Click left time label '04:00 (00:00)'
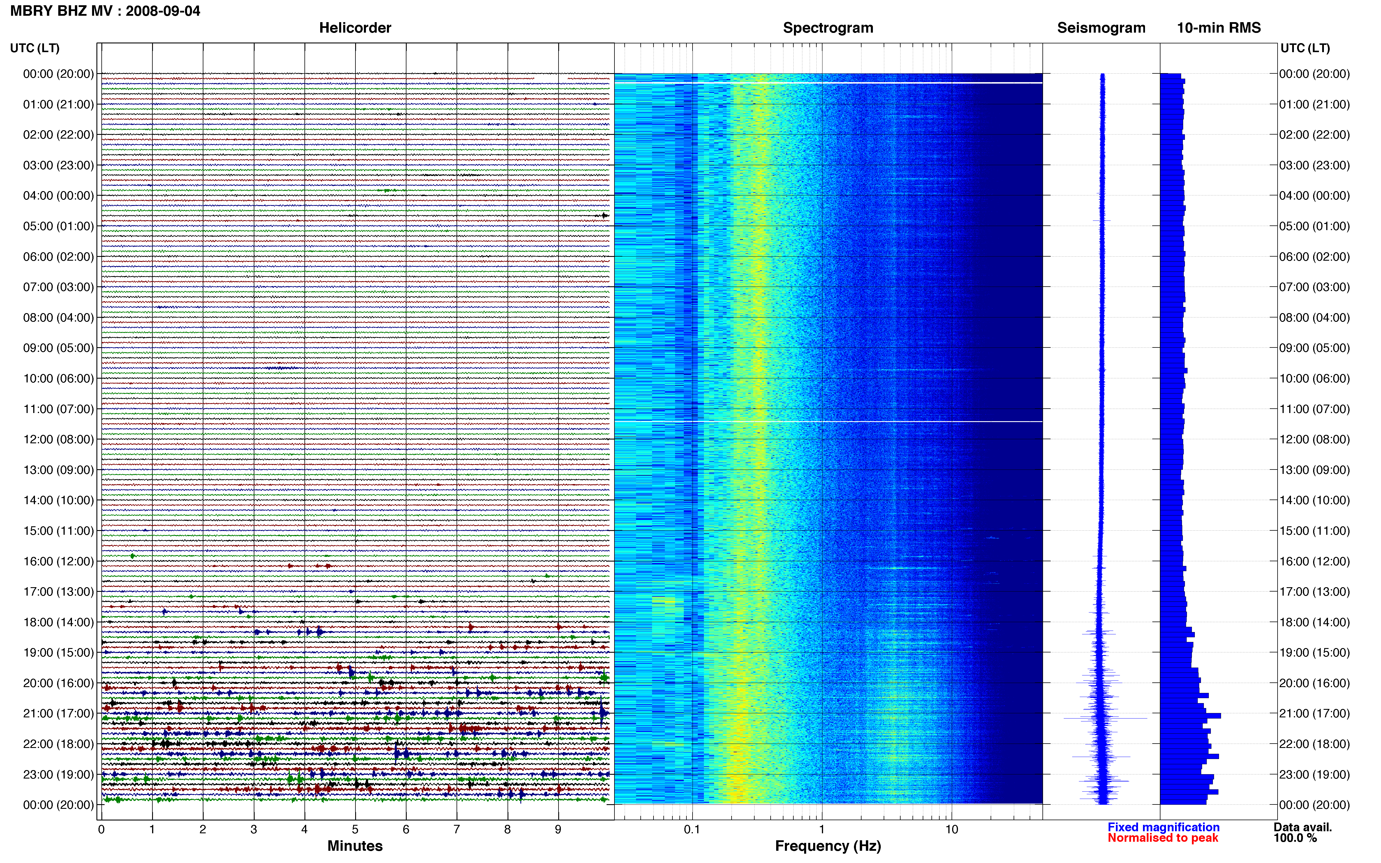Viewport: 1381px width, 863px height. coord(58,196)
